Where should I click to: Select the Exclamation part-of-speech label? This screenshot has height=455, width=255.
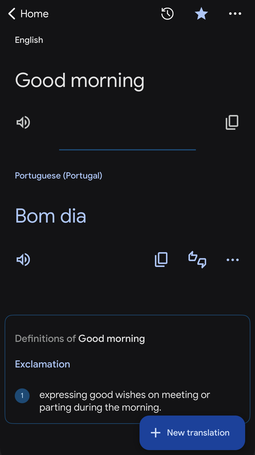click(42, 364)
